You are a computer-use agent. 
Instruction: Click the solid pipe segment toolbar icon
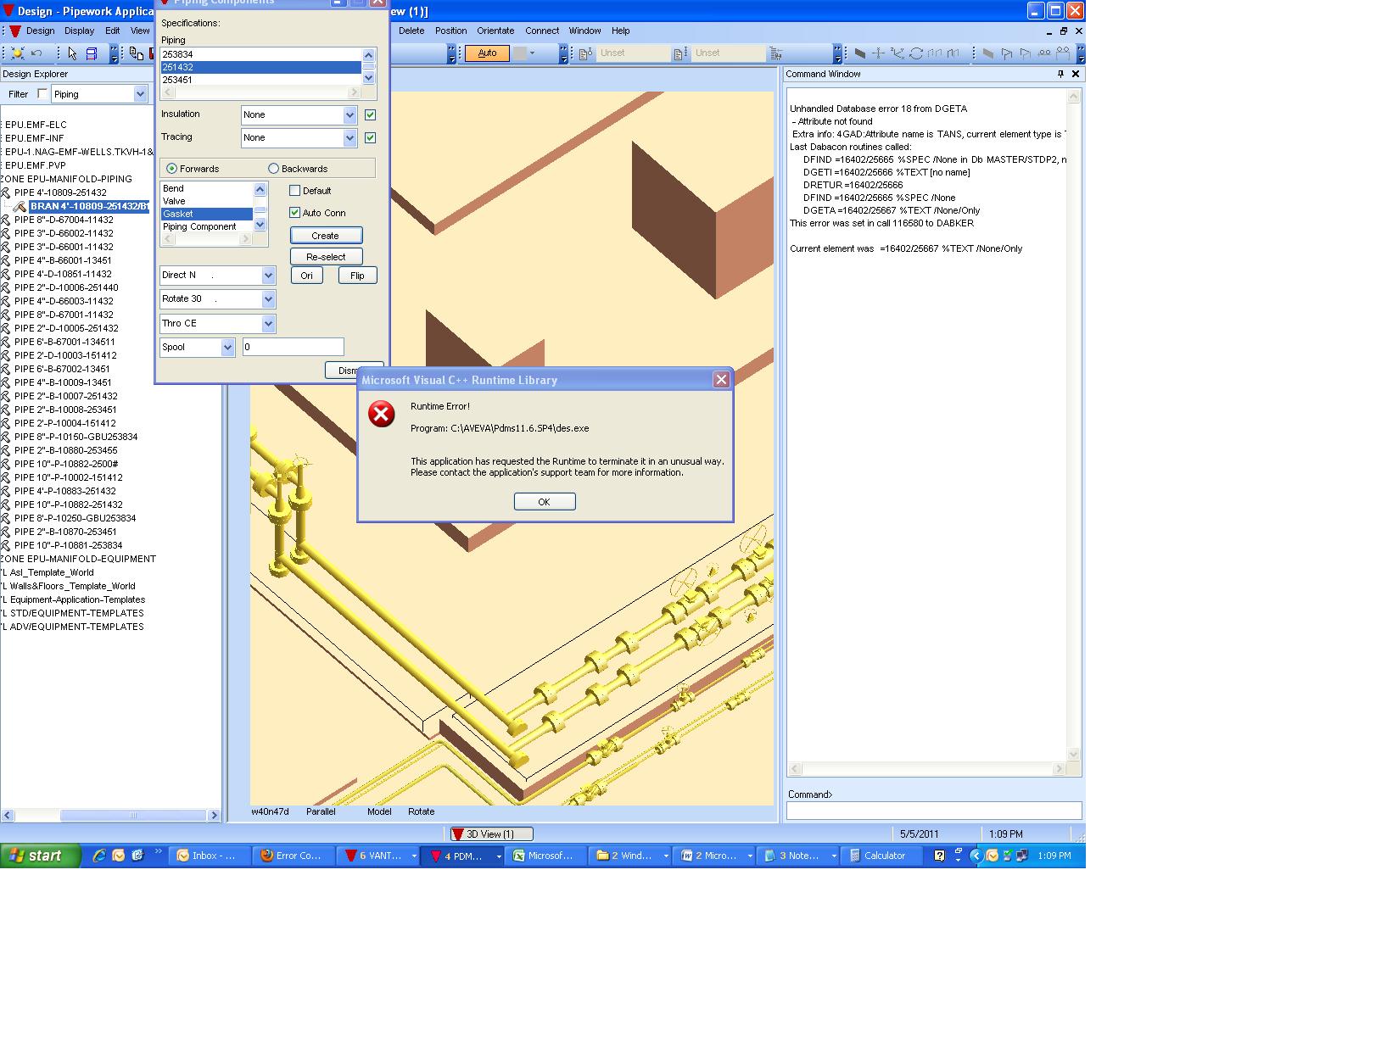click(953, 53)
